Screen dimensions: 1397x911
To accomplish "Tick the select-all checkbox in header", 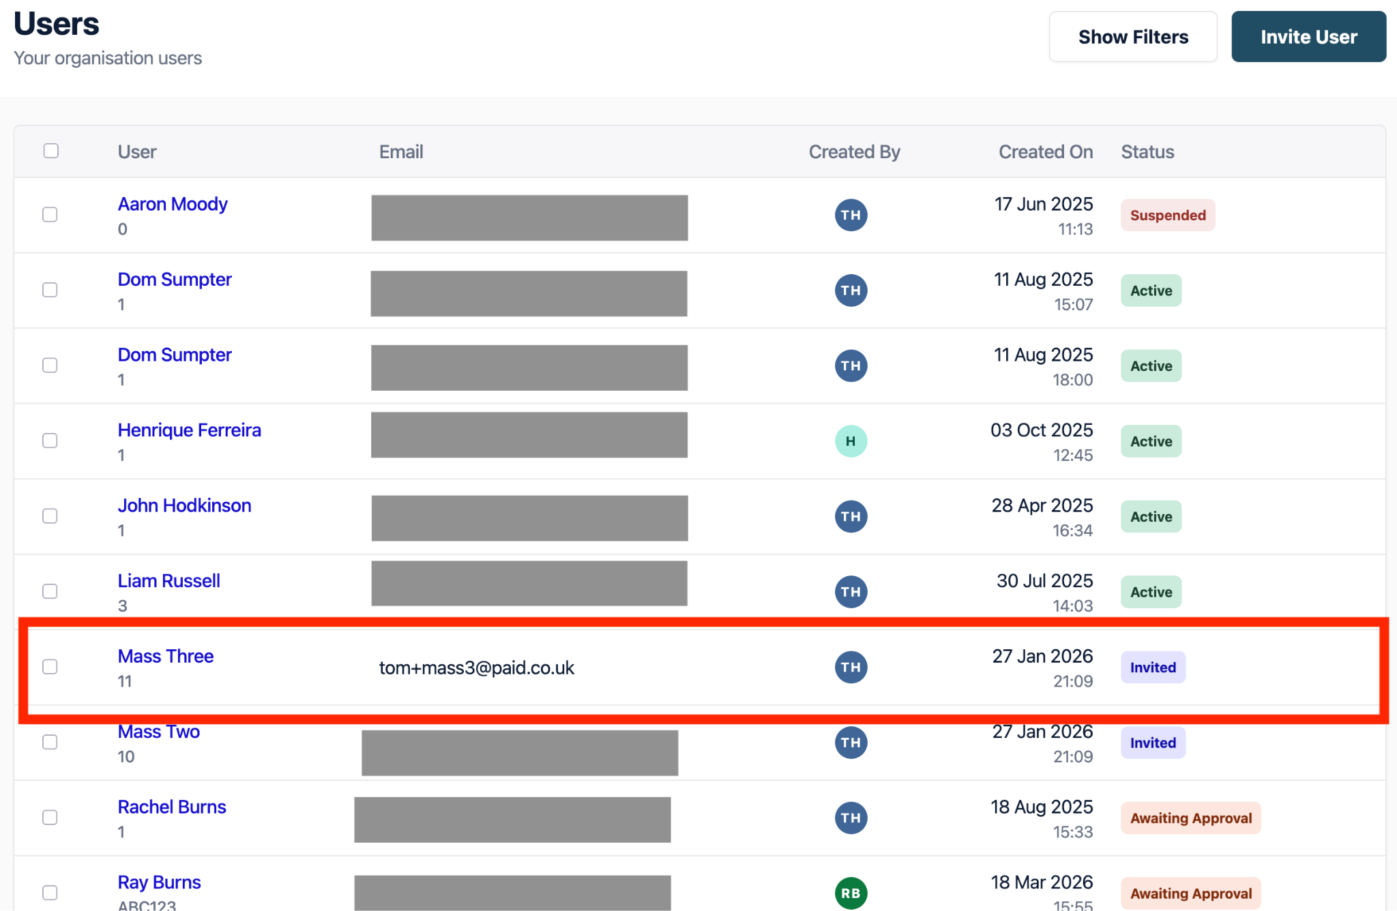I will pos(51,151).
